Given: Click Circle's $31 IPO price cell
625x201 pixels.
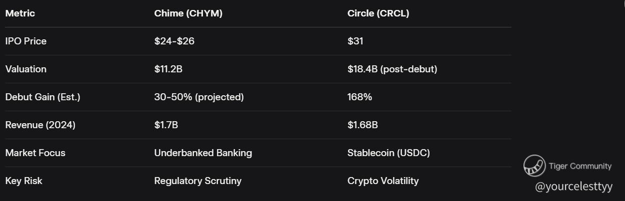Looking at the screenshot, I should [355, 41].
